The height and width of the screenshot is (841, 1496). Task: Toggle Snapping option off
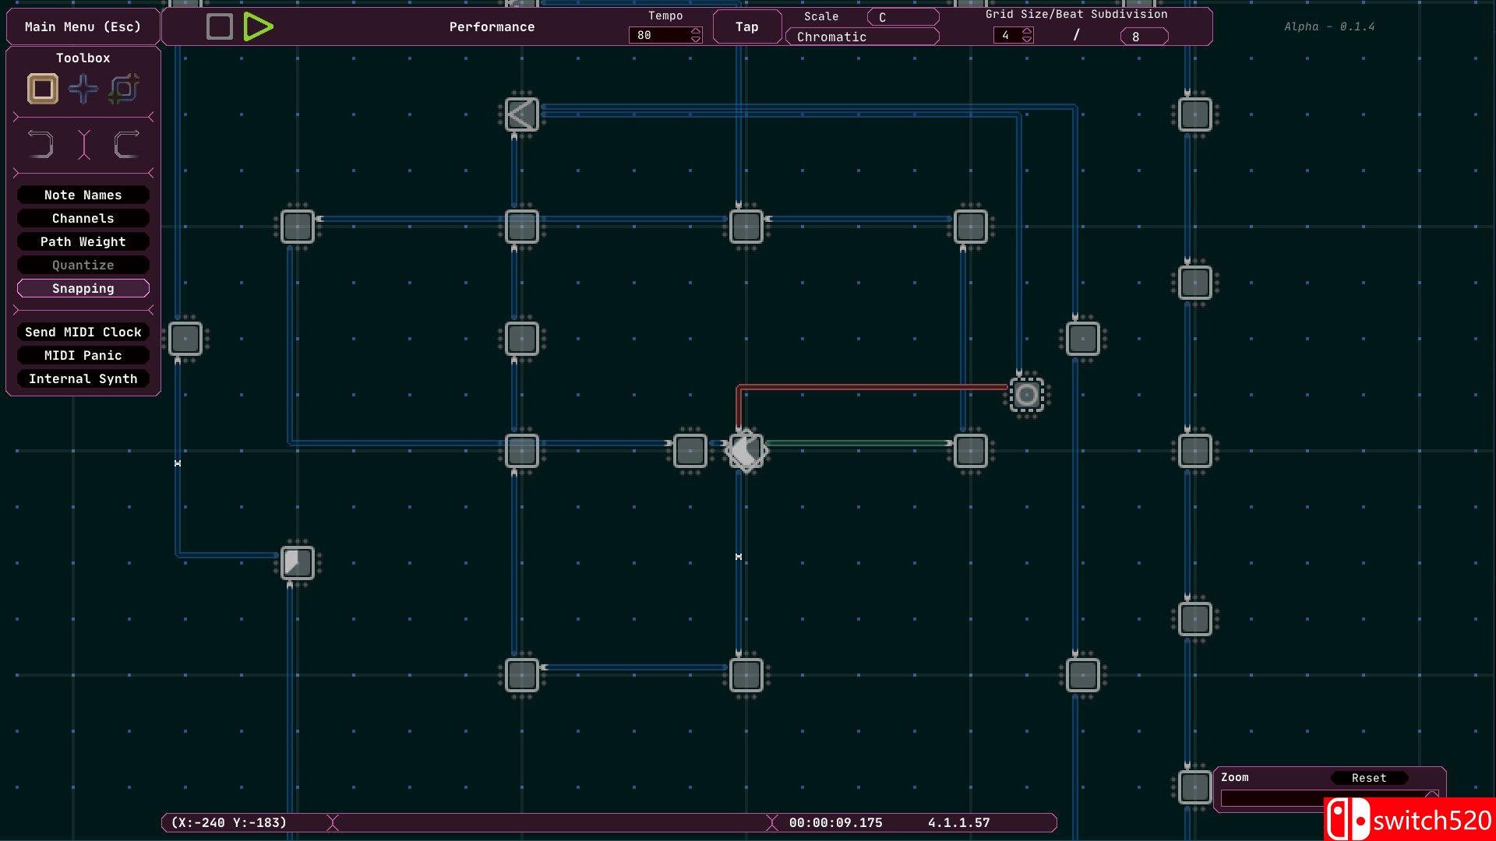point(83,289)
